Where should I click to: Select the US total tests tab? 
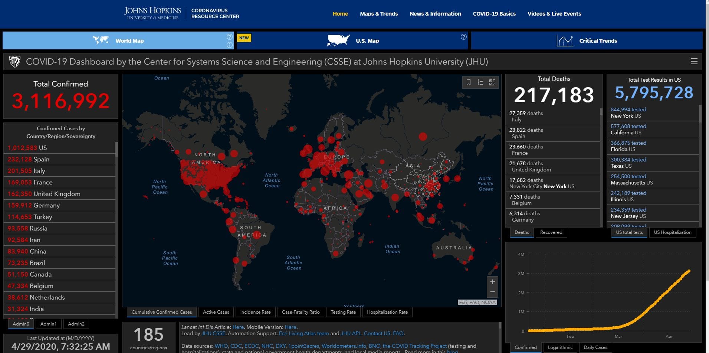(x=629, y=232)
